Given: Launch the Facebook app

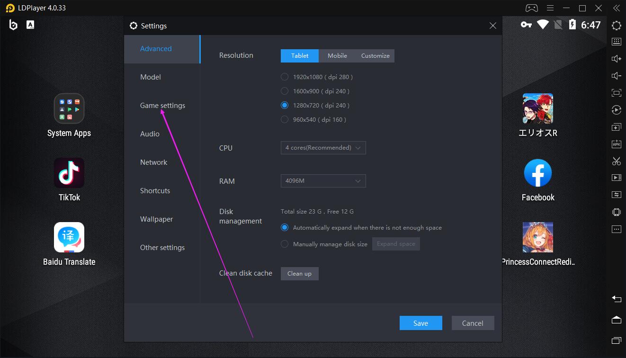Looking at the screenshot, I should tap(538, 173).
